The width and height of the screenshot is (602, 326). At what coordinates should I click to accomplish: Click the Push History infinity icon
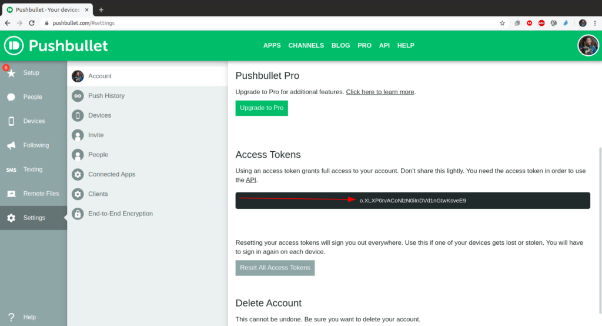78,96
